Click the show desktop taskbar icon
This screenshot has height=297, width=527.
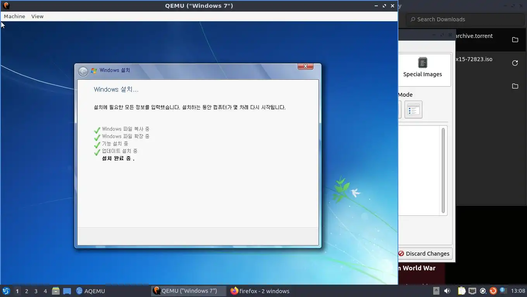click(67, 291)
